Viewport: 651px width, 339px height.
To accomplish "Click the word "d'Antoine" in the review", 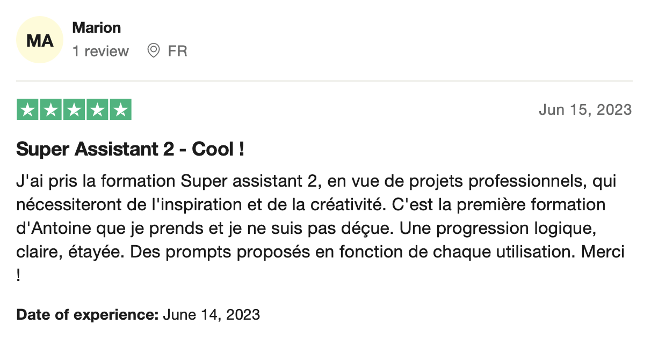I will [x=49, y=229].
